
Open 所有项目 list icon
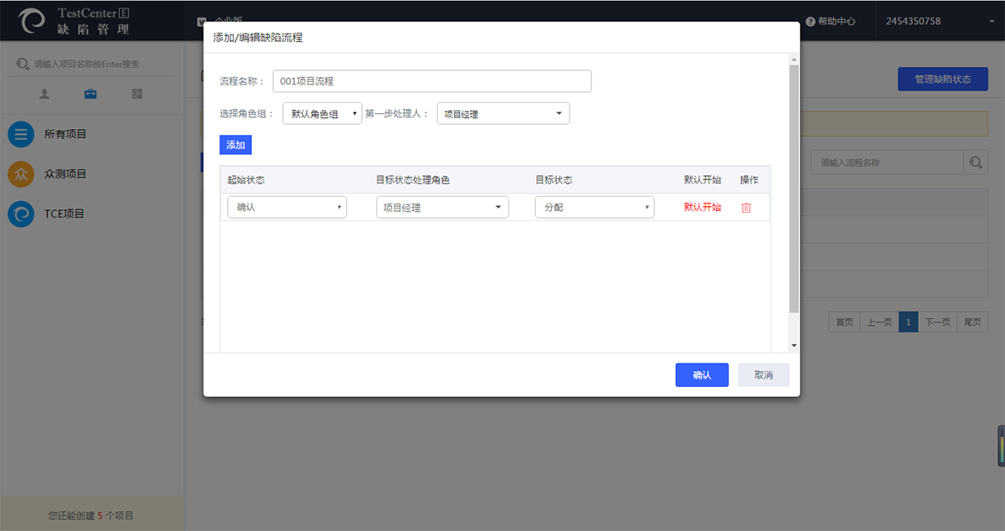click(x=21, y=134)
